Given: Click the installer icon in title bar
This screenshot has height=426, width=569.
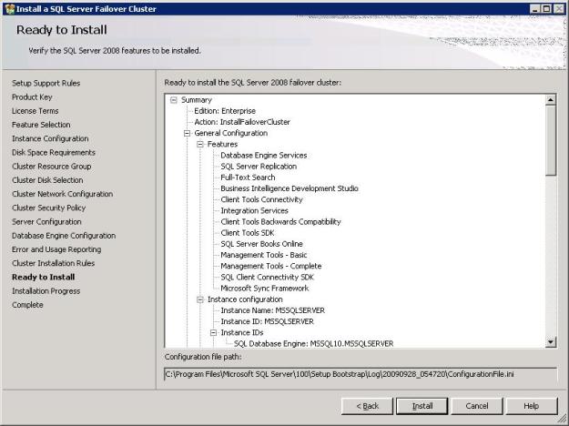Looking at the screenshot, I should point(9,8).
